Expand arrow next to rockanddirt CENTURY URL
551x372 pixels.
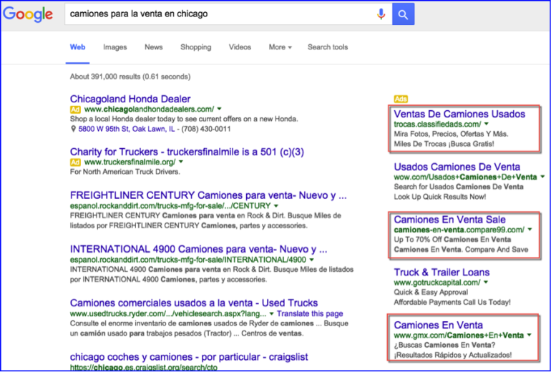tap(276, 206)
